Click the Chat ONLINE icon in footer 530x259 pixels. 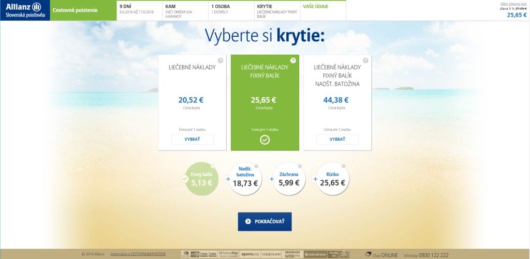tap(368, 254)
